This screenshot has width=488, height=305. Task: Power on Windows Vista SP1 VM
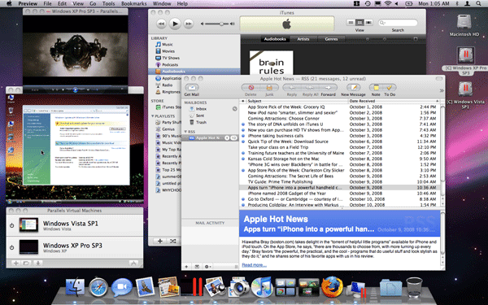point(12,225)
